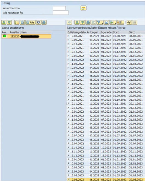
Task: Click the Alle delete-all button
Action: point(30,22)
